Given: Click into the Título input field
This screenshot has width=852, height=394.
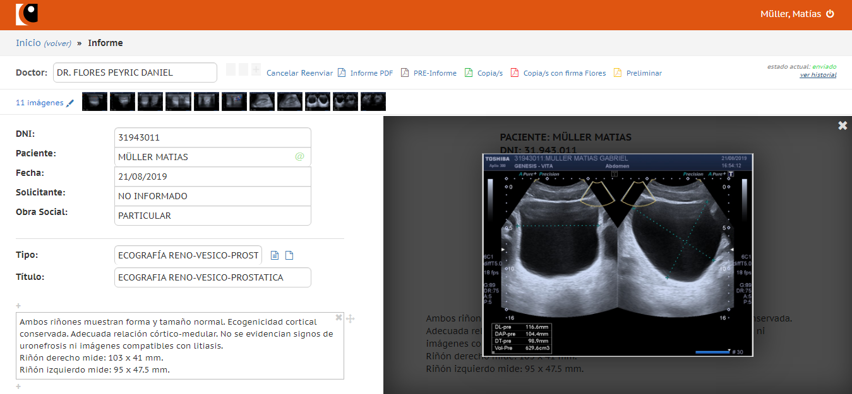Looking at the screenshot, I should [x=212, y=277].
